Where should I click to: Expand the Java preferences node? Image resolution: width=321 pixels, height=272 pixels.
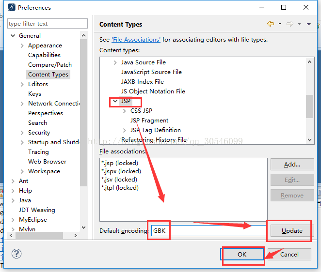coord(13,200)
